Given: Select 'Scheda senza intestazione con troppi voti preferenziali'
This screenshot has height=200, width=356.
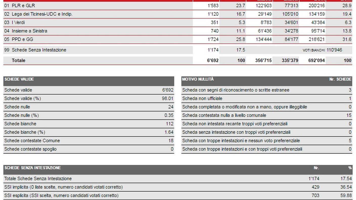Looking at the screenshot, I should (x=236, y=132).
